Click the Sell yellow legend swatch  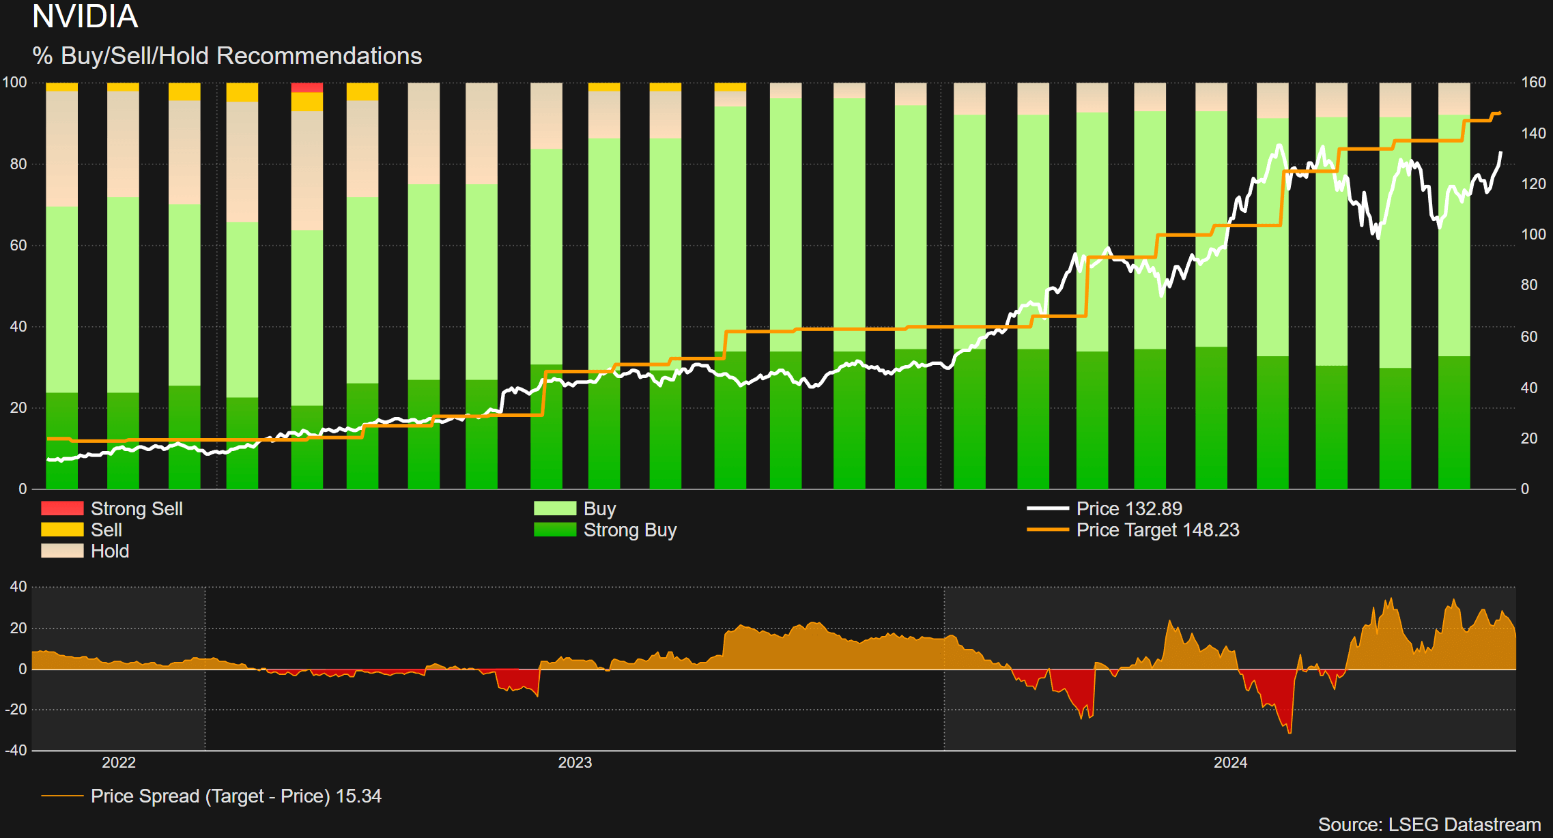(62, 530)
